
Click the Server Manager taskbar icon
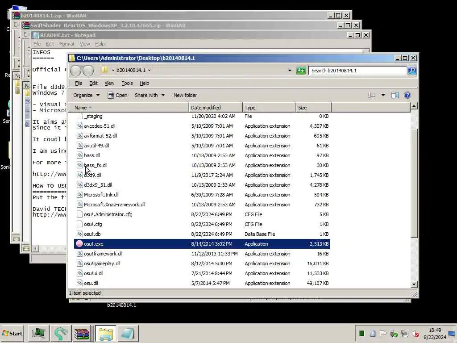(x=38, y=333)
